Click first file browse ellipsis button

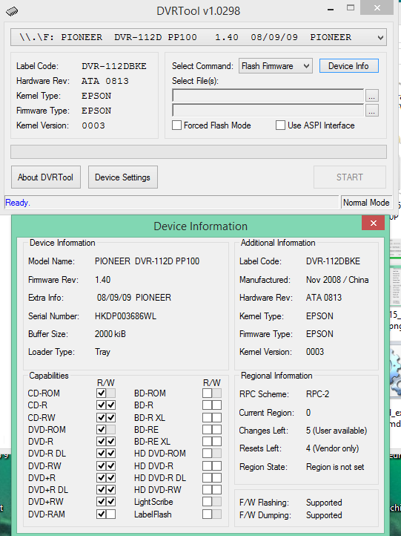(x=371, y=96)
